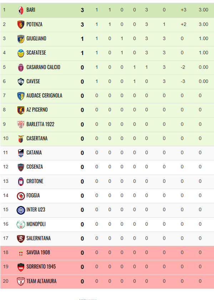Click the Savoia 1908 team name
Viewport: 214px width, 300px height.
click(38, 252)
